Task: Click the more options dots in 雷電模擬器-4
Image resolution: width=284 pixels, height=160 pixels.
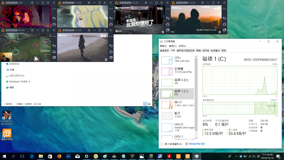Action: 54,36
